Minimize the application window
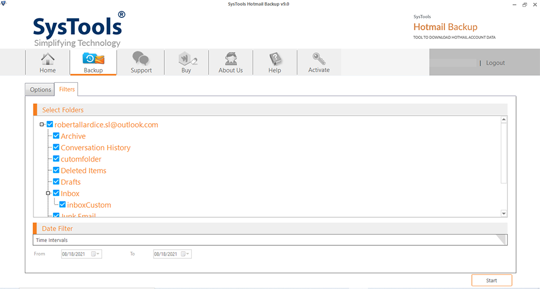 click(x=514, y=5)
